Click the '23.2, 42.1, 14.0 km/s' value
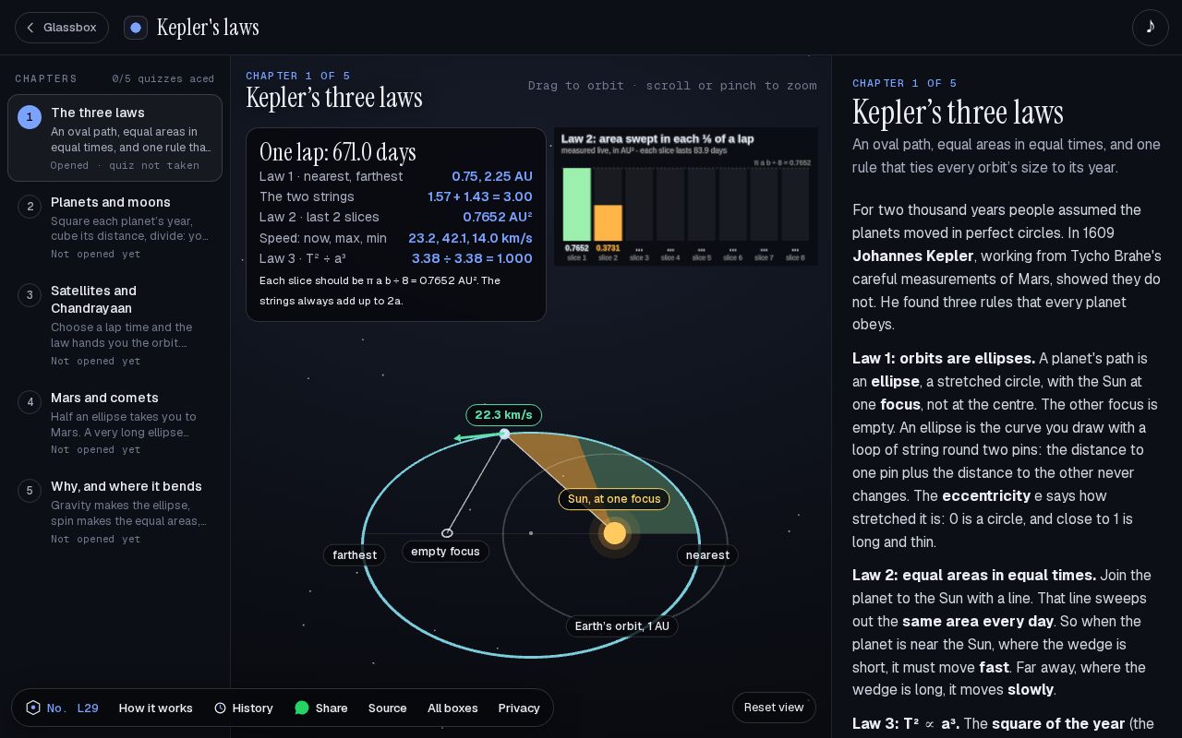 pyautogui.click(x=471, y=238)
